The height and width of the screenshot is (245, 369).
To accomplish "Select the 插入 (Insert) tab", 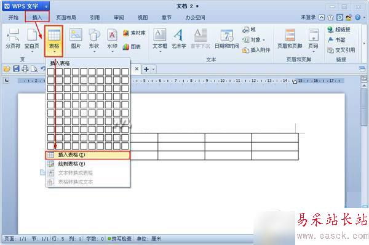I will pyautogui.click(x=37, y=17).
